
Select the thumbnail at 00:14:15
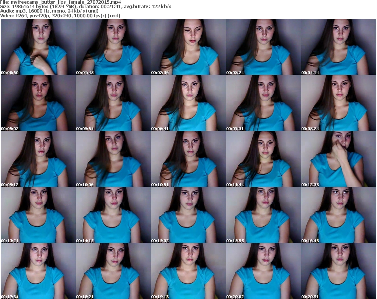coord(113,215)
